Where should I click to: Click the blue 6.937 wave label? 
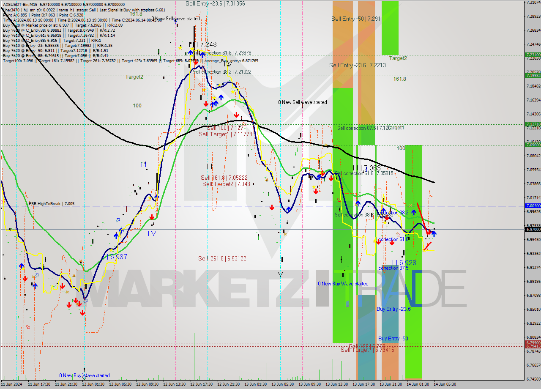coord(113,257)
